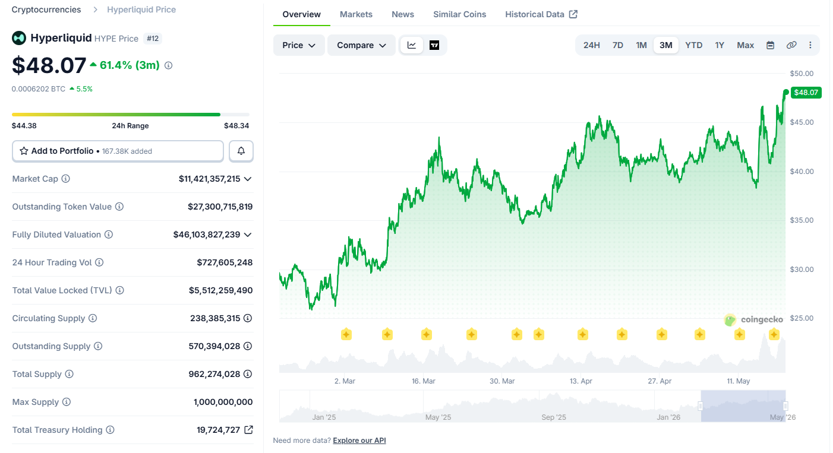Viewport: 833px width, 453px height.
Task: Click the 24h Range progress bar
Action: pyautogui.click(x=131, y=115)
